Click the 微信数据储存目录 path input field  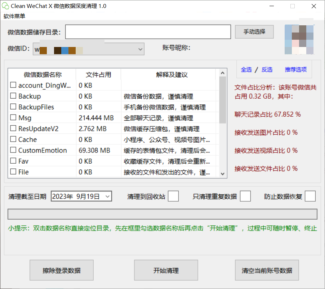click(148, 32)
